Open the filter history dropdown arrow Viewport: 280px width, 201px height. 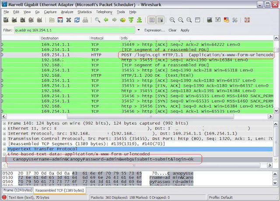[x=139, y=30]
